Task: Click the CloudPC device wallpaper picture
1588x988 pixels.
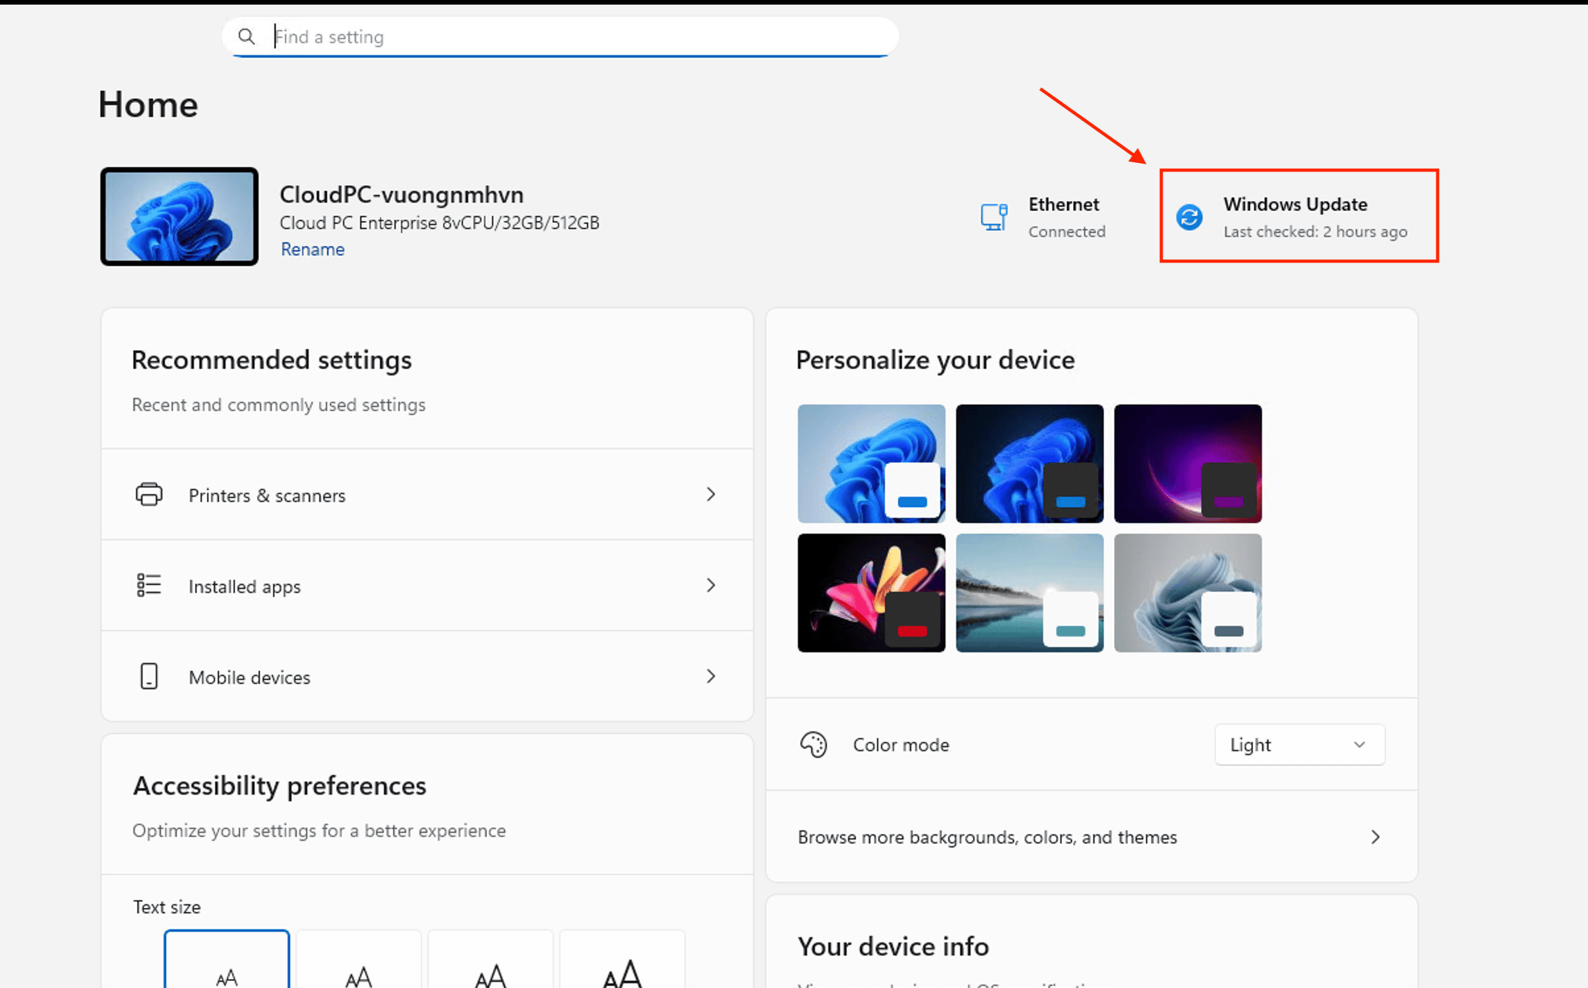Action: point(179,216)
